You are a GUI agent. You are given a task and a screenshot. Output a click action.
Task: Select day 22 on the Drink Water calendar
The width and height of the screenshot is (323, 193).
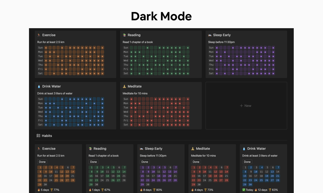pyautogui.click(x=244, y=180)
